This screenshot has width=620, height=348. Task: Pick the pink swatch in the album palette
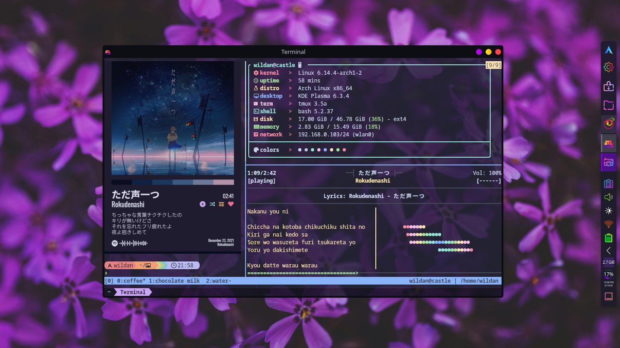pyautogui.click(x=223, y=182)
